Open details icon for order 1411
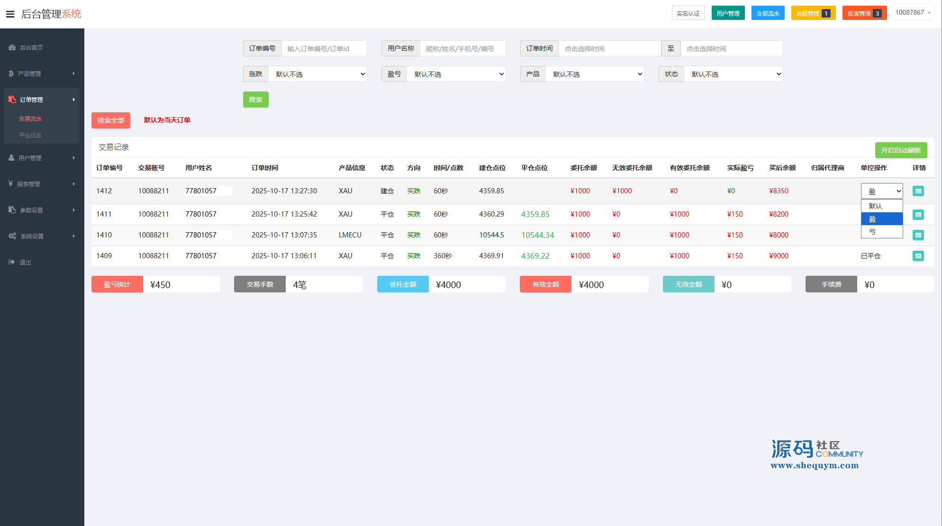The image size is (942, 526). (x=918, y=215)
